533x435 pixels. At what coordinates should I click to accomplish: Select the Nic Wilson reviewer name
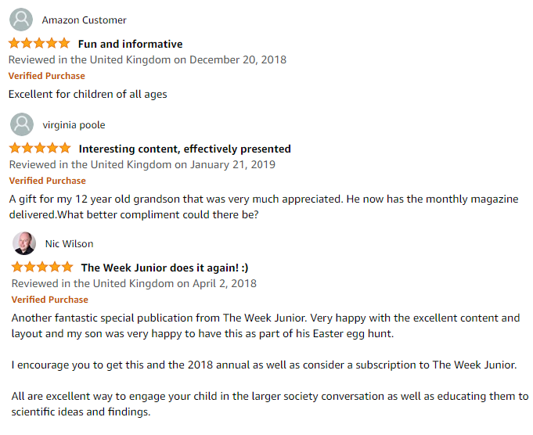pyautogui.click(x=70, y=244)
